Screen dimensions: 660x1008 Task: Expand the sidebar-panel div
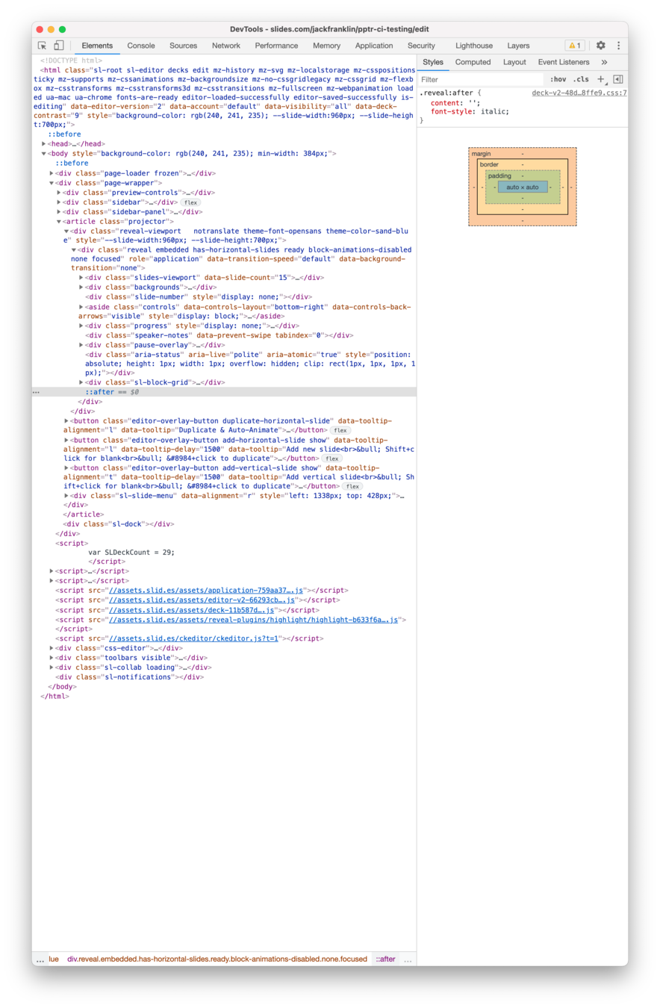[x=59, y=212]
